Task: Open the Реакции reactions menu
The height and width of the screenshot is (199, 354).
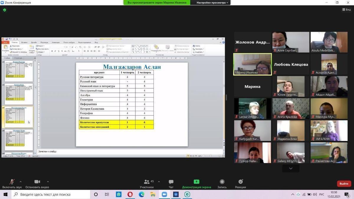Action: tap(240, 182)
